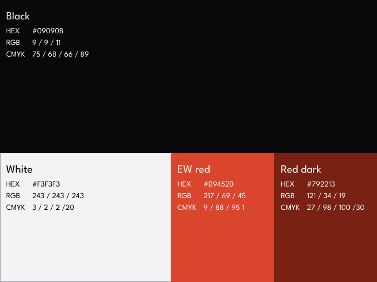Click CMYK value 75 / 68 / 66 / 89
The width and height of the screenshot is (377, 282).
61,54
